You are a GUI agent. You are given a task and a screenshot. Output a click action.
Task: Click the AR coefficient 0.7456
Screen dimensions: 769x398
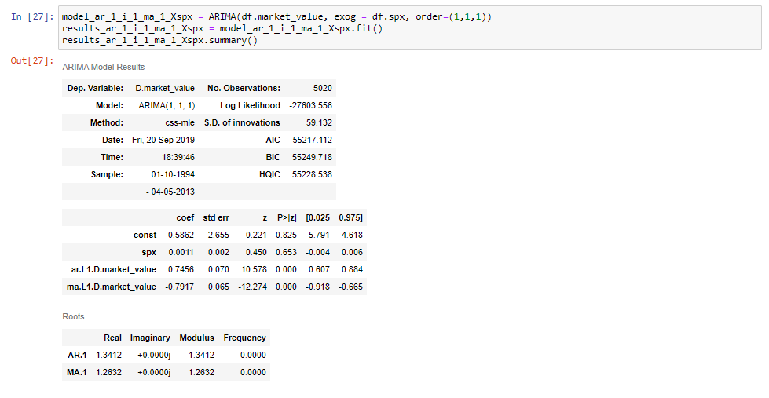coord(181,269)
